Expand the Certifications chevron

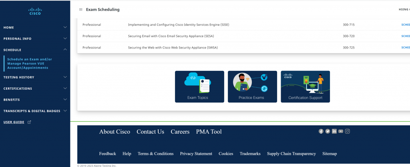point(65,89)
